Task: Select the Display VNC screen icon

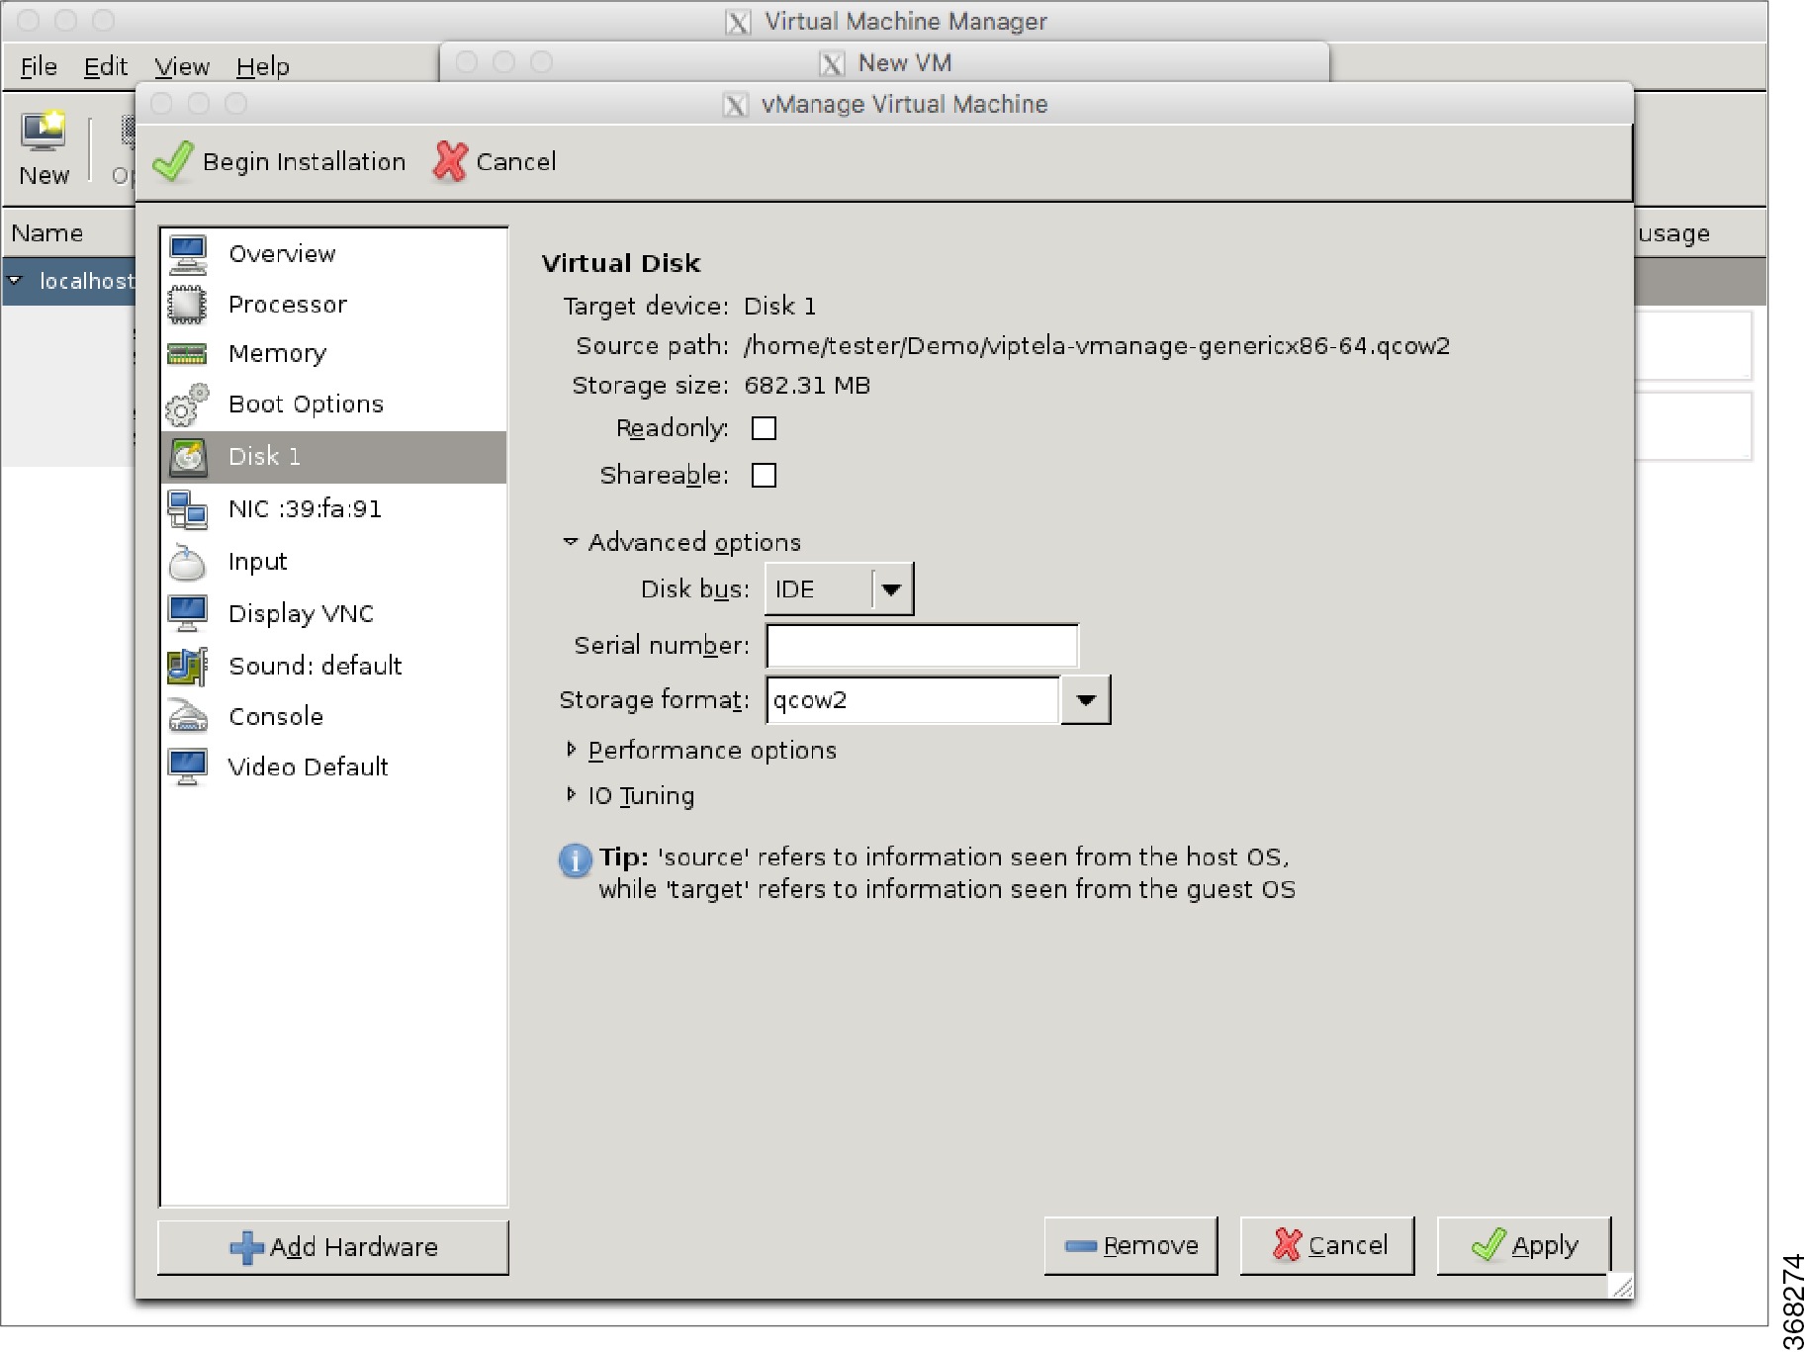Action: (x=300, y=613)
